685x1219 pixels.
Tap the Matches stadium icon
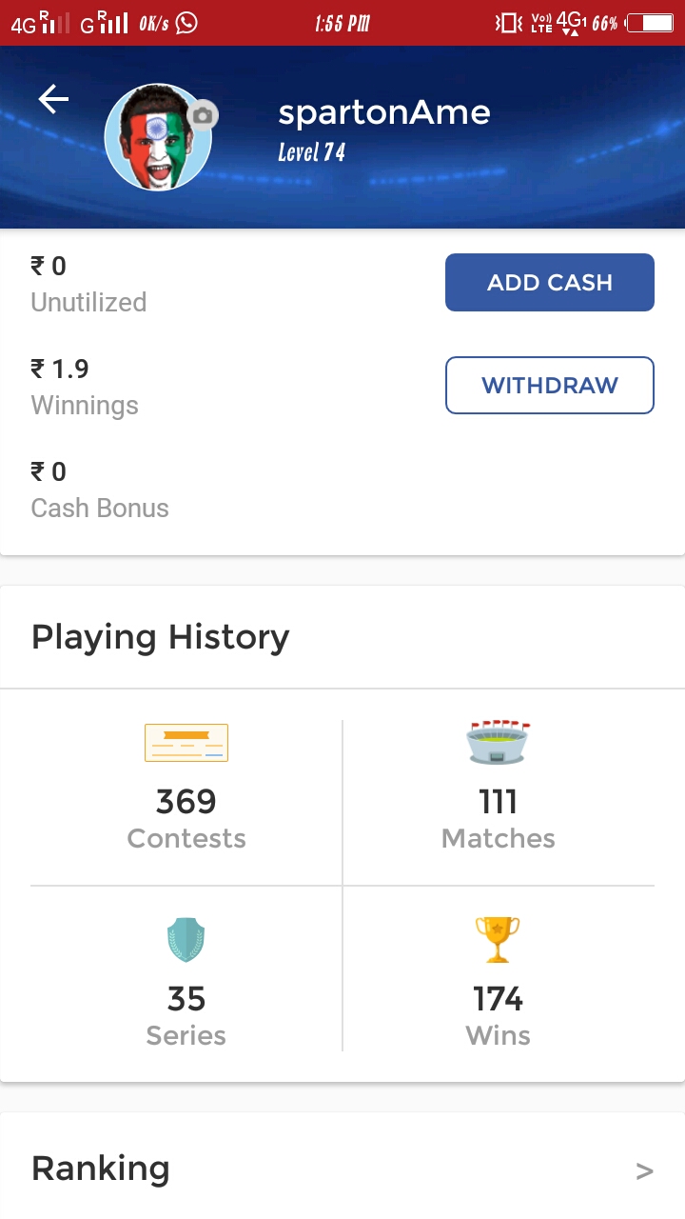[x=499, y=743]
